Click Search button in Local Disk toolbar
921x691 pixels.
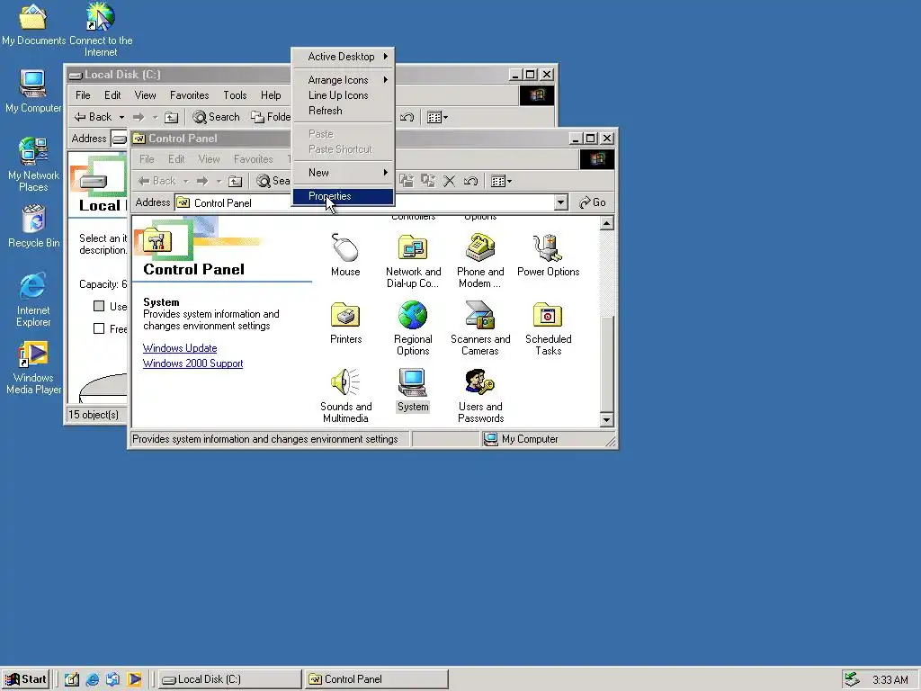(x=216, y=117)
